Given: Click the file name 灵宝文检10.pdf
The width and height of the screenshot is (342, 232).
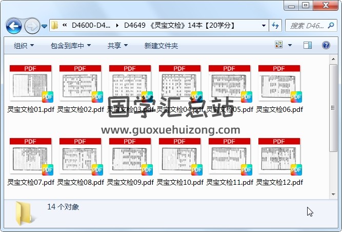Looking at the screenshot, I should (180, 182).
